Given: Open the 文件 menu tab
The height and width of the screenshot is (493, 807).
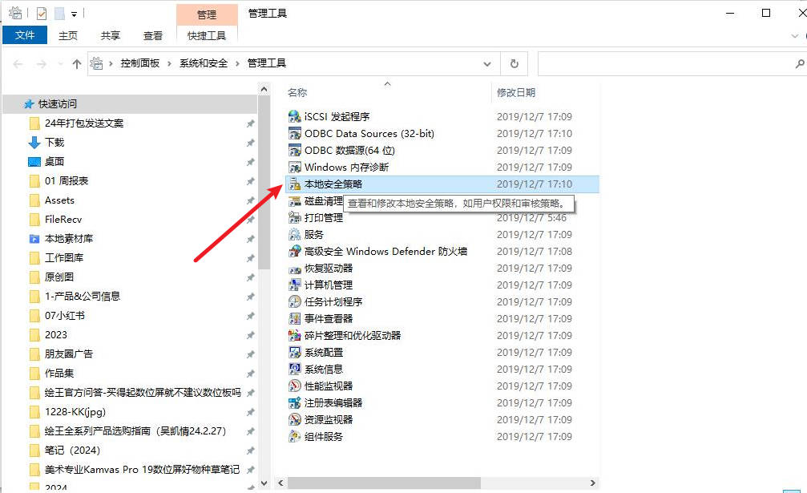Looking at the screenshot, I should (25, 35).
